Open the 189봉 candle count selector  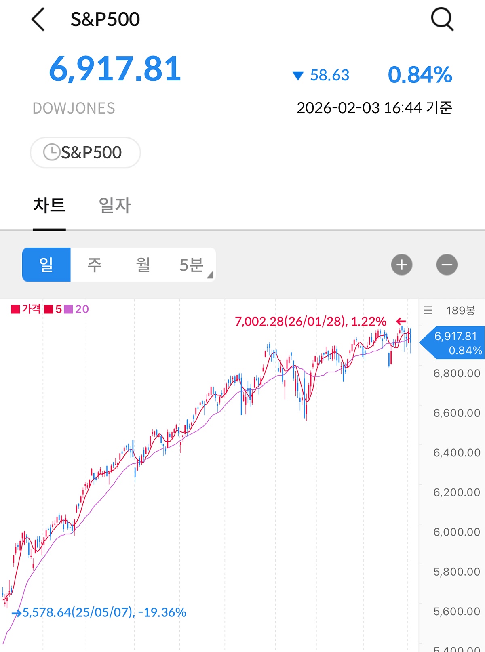(x=461, y=310)
